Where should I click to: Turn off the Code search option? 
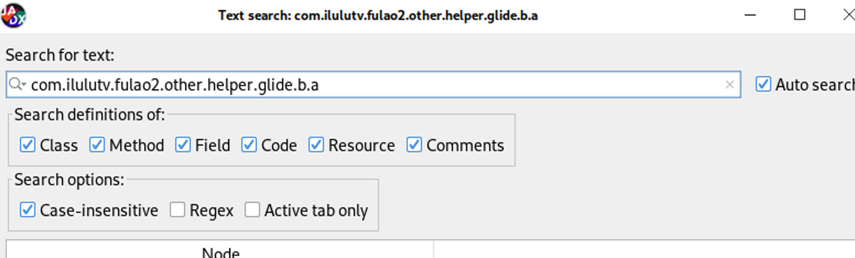[x=249, y=145]
